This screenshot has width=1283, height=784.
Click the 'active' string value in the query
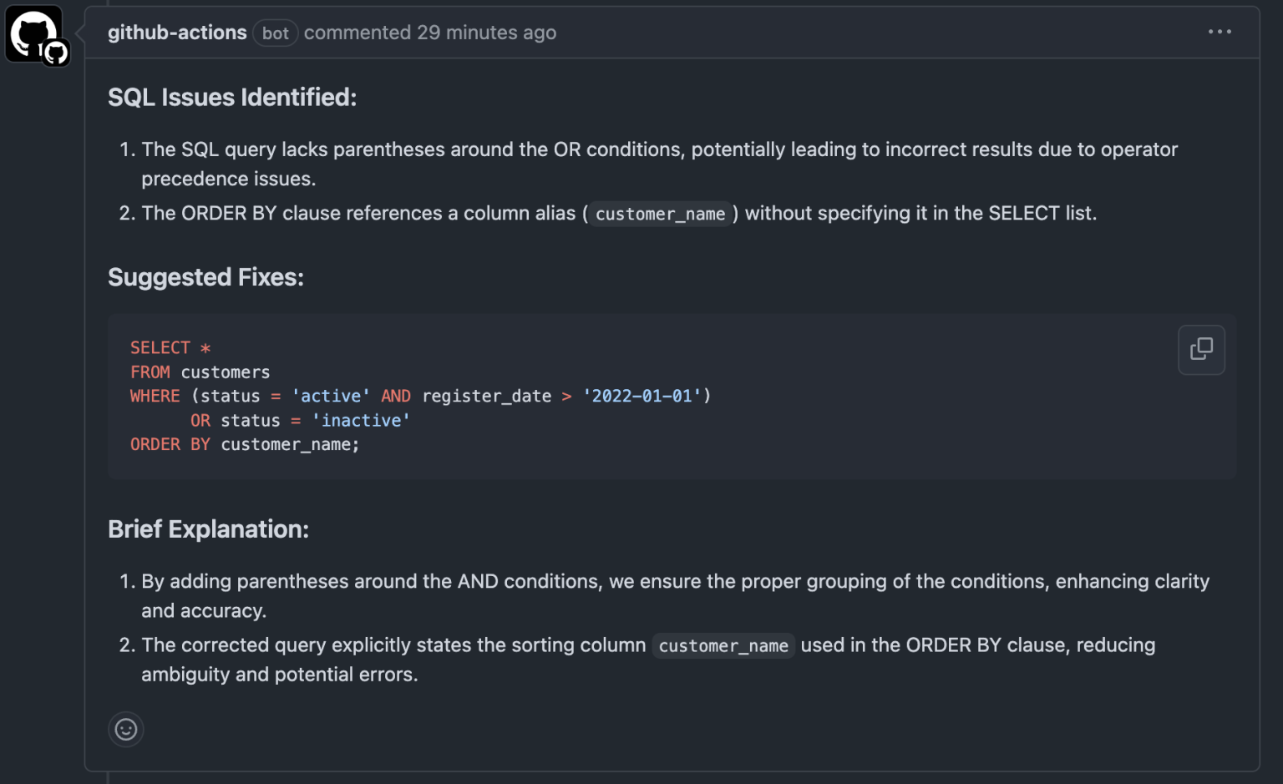pos(331,396)
